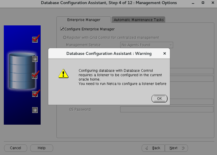Viewport: 217px width, 155px height.
Task: Click the OS Password label
Action: pos(80,109)
